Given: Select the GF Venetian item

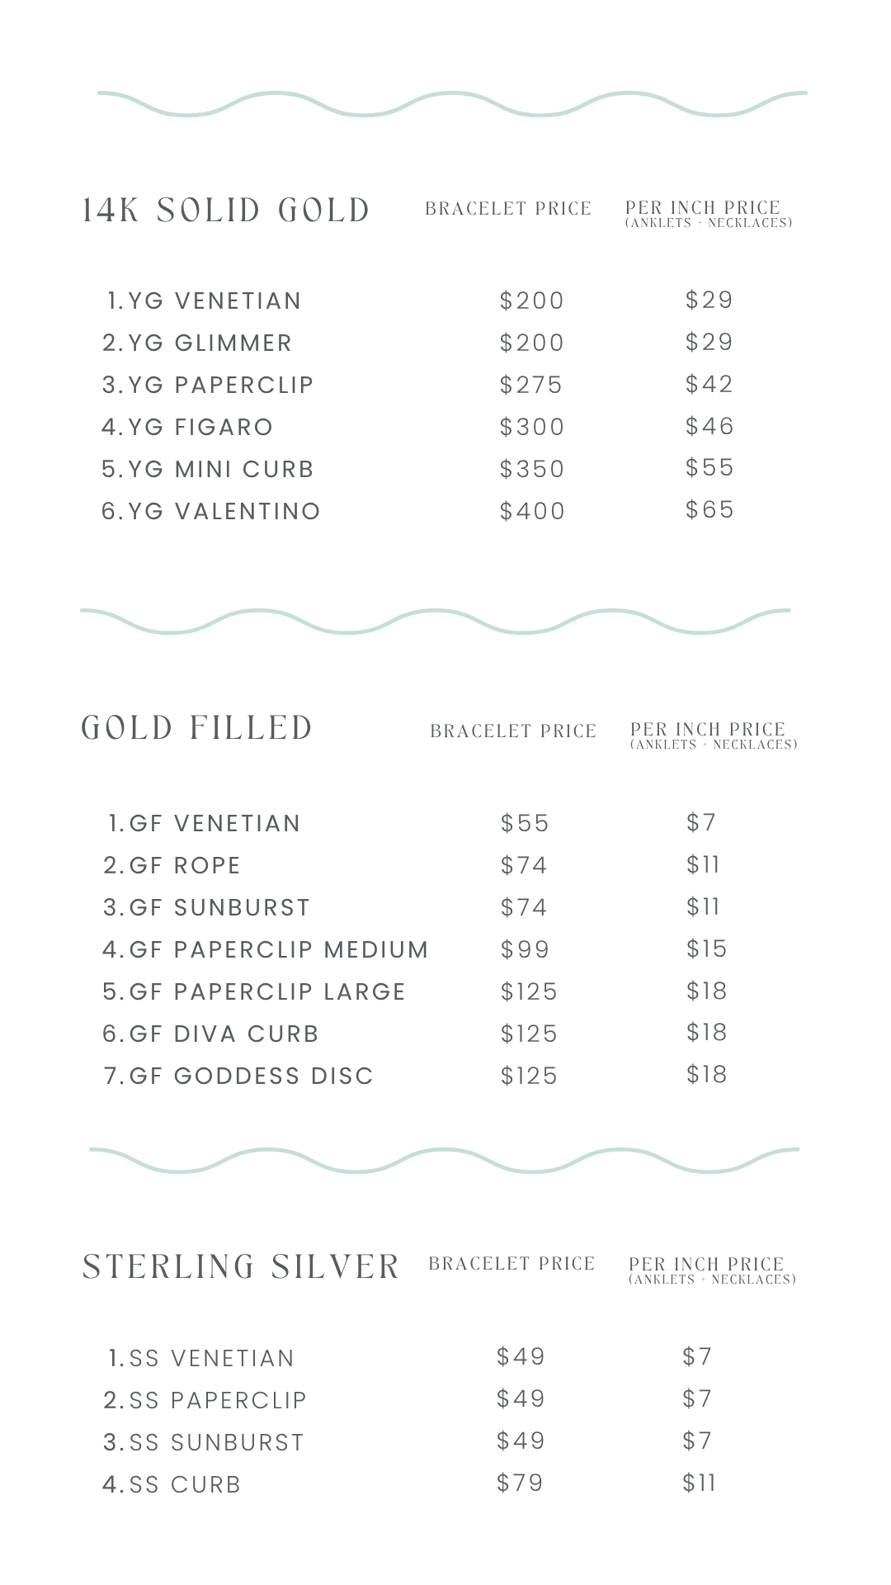Looking at the screenshot, I should 205,824.
